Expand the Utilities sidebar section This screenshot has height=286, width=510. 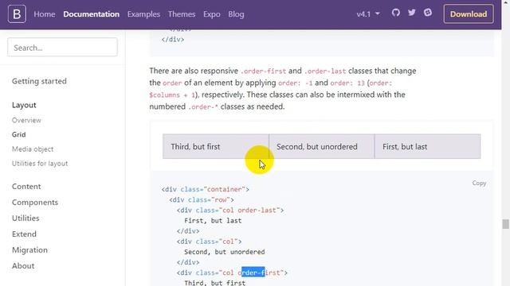coord(25,218)
